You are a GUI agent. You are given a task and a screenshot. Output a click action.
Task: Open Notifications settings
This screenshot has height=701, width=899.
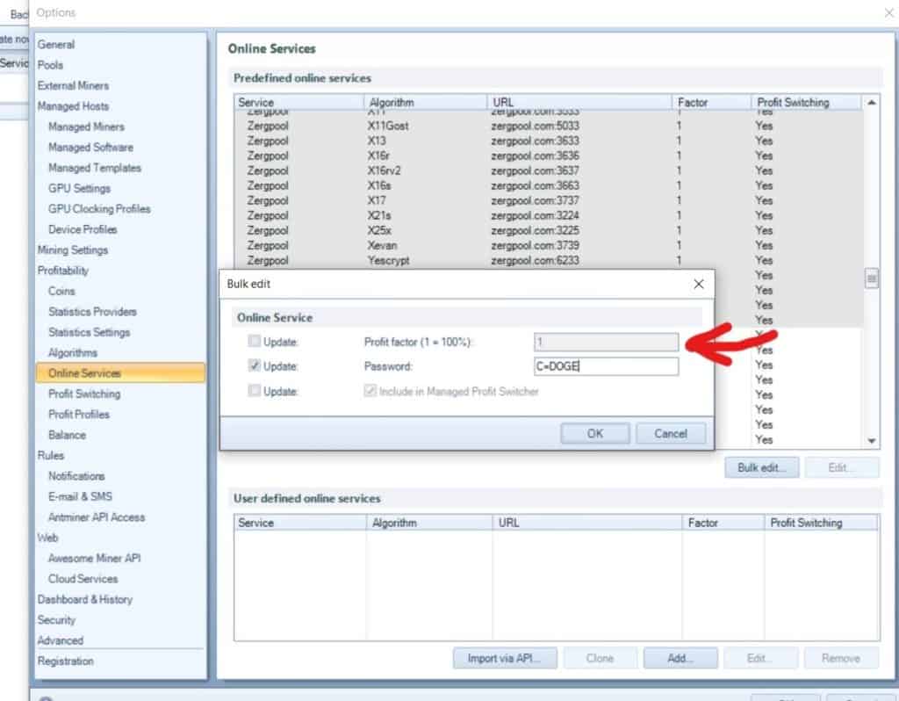point(76,476)
